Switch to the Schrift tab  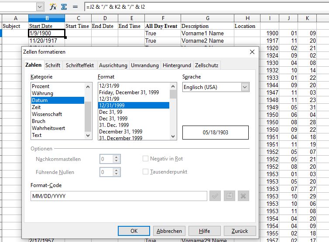[53, 65]
